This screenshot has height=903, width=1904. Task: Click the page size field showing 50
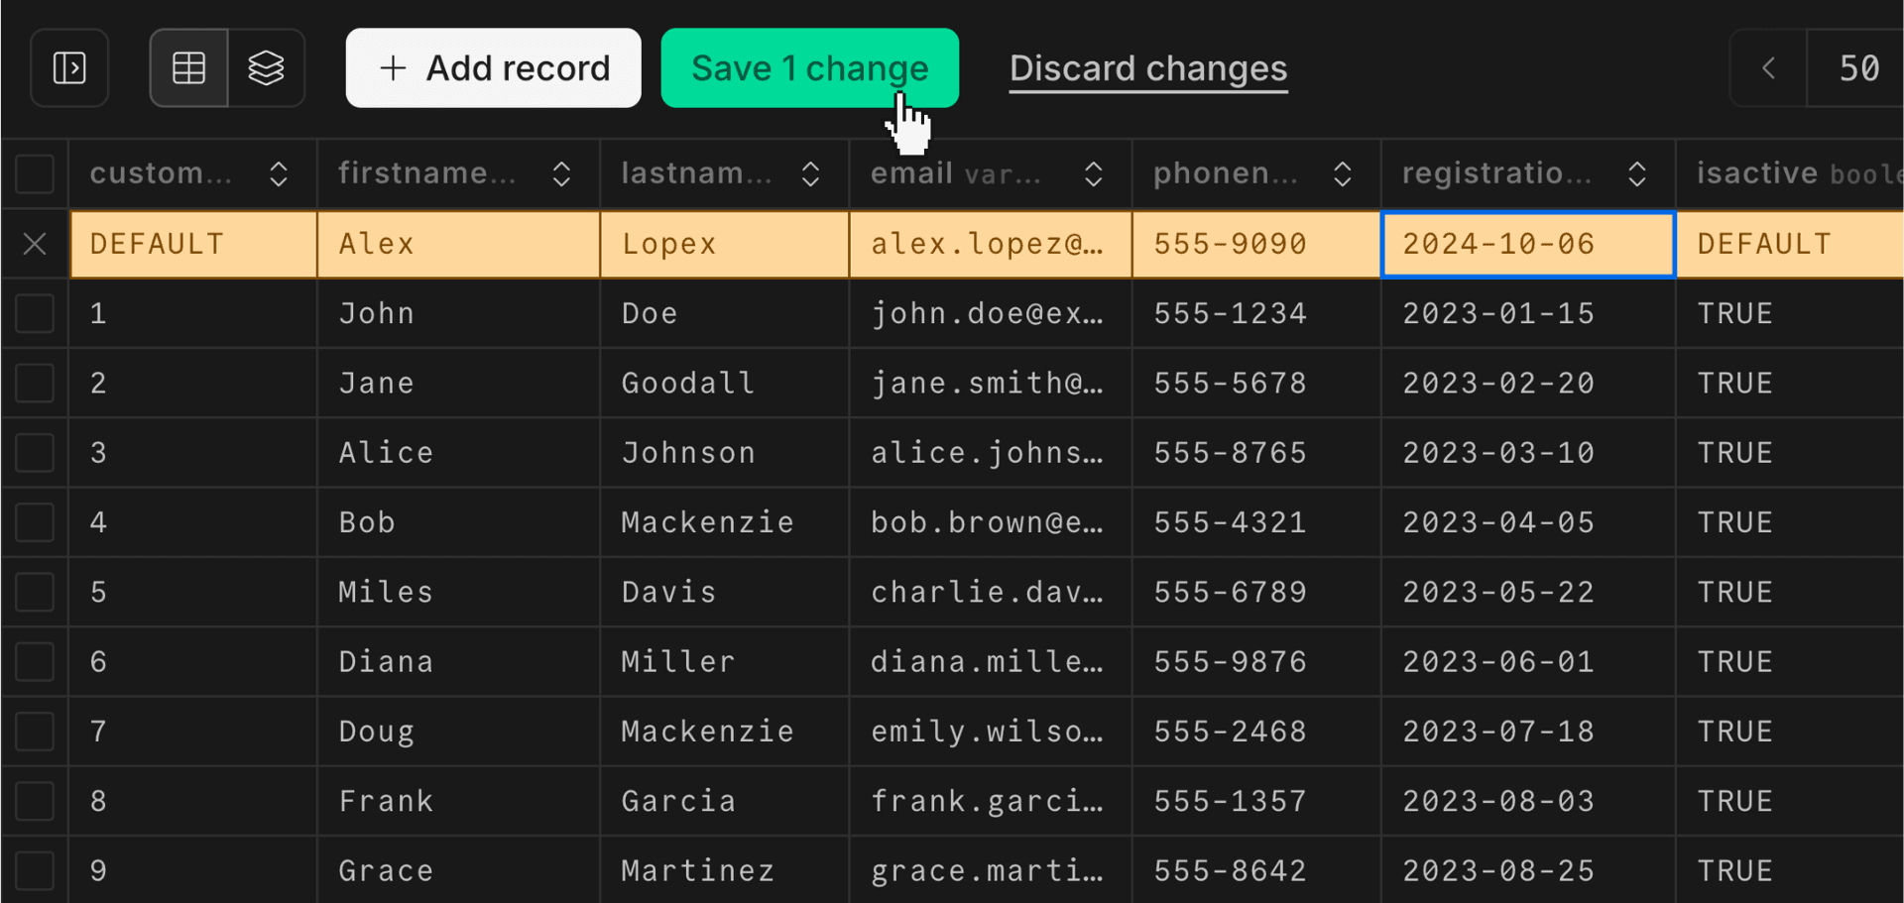[1859, 67]
